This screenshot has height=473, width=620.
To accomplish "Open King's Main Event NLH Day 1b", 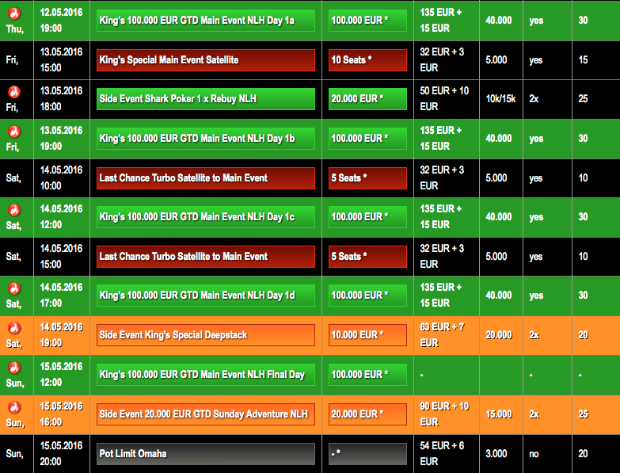I will [x=206, y=139].
